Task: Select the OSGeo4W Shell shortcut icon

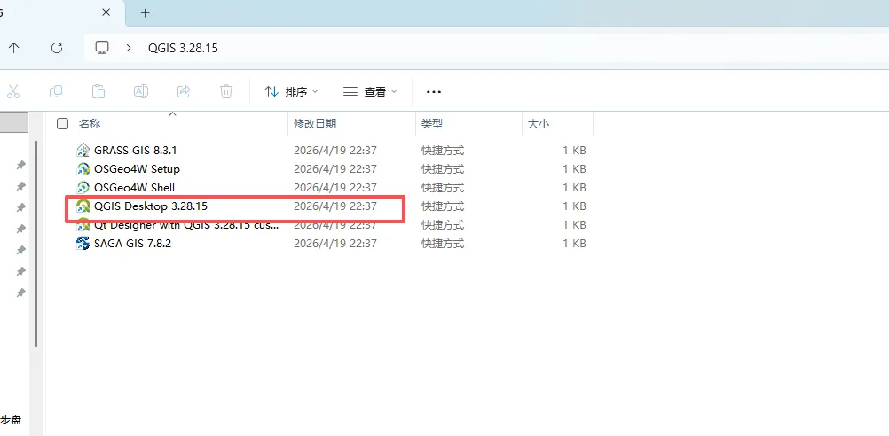Action: [x=83, y=187]
